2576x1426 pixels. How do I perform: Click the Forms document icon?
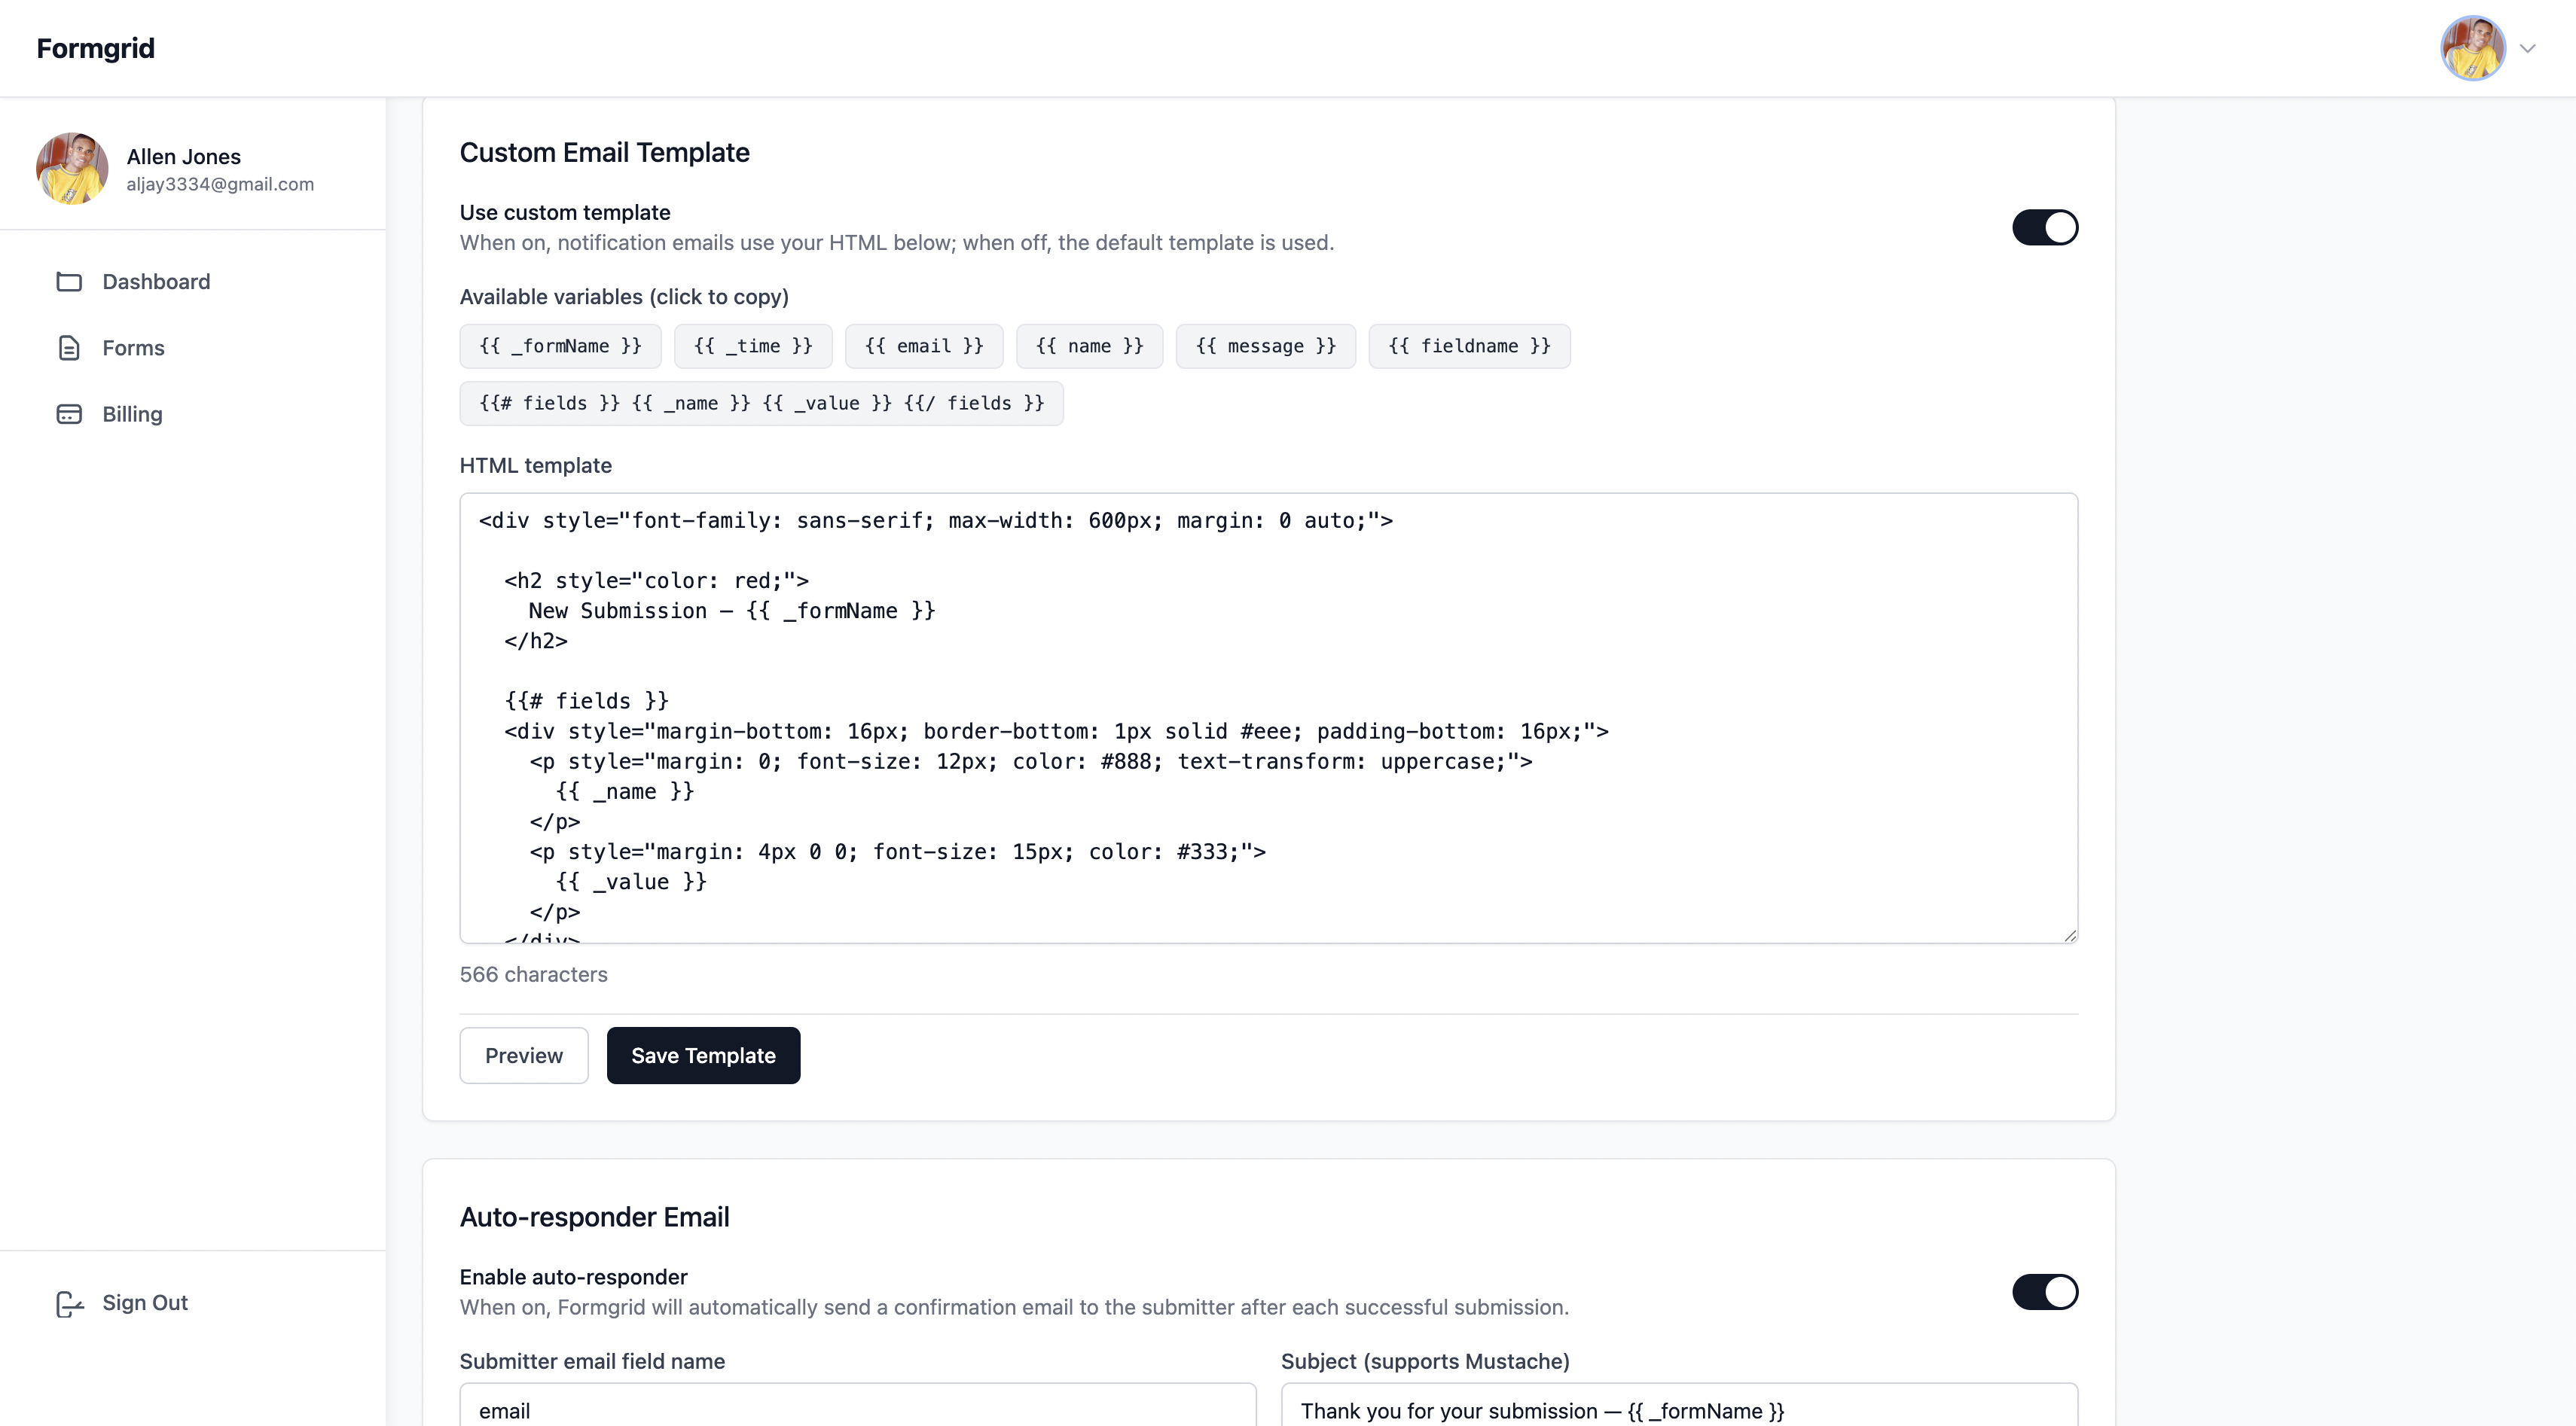point(69,348)
